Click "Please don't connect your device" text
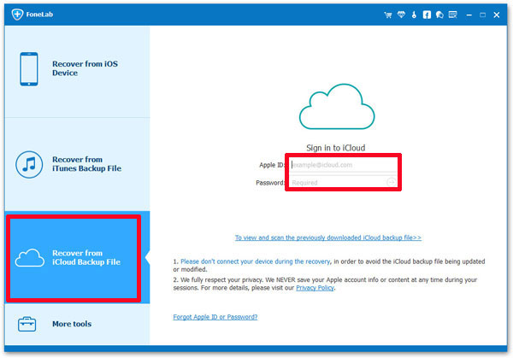 tap(255, 261)
